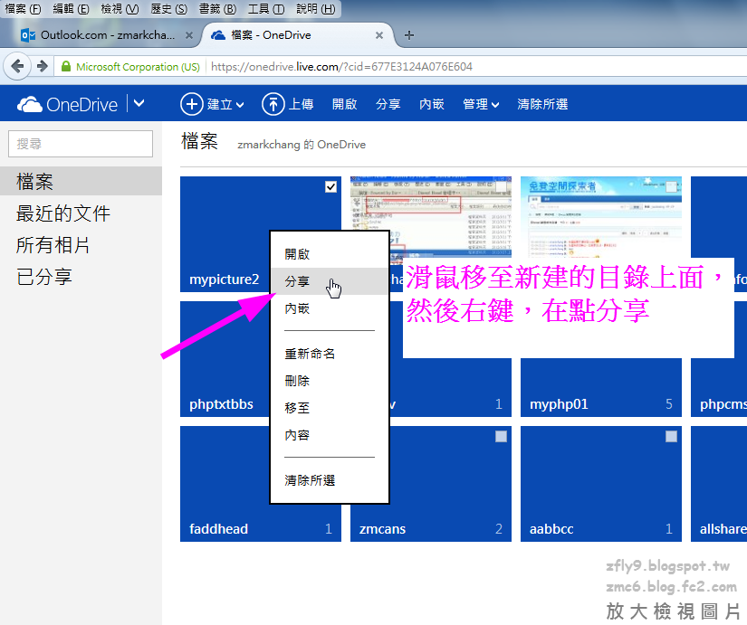Go back with the browser back arrow
Image resolution: width=747 pixels, height=625 pixels.
pyautogui.click(x=17, y=66)
